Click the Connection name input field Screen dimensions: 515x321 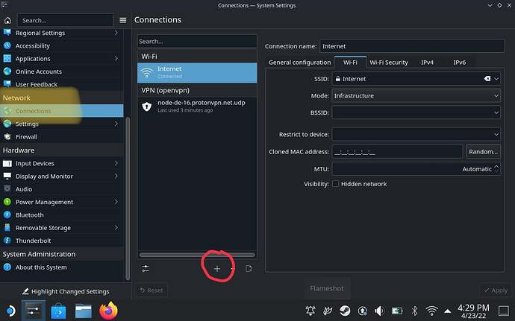(x=410, y=46)
